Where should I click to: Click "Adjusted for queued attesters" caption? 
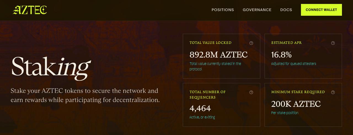tap(293, 64)
